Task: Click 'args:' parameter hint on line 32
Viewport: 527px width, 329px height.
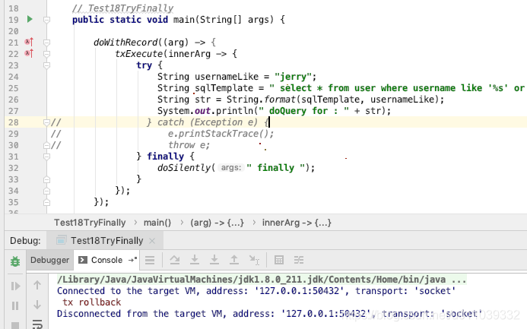Action: point(231,167)
